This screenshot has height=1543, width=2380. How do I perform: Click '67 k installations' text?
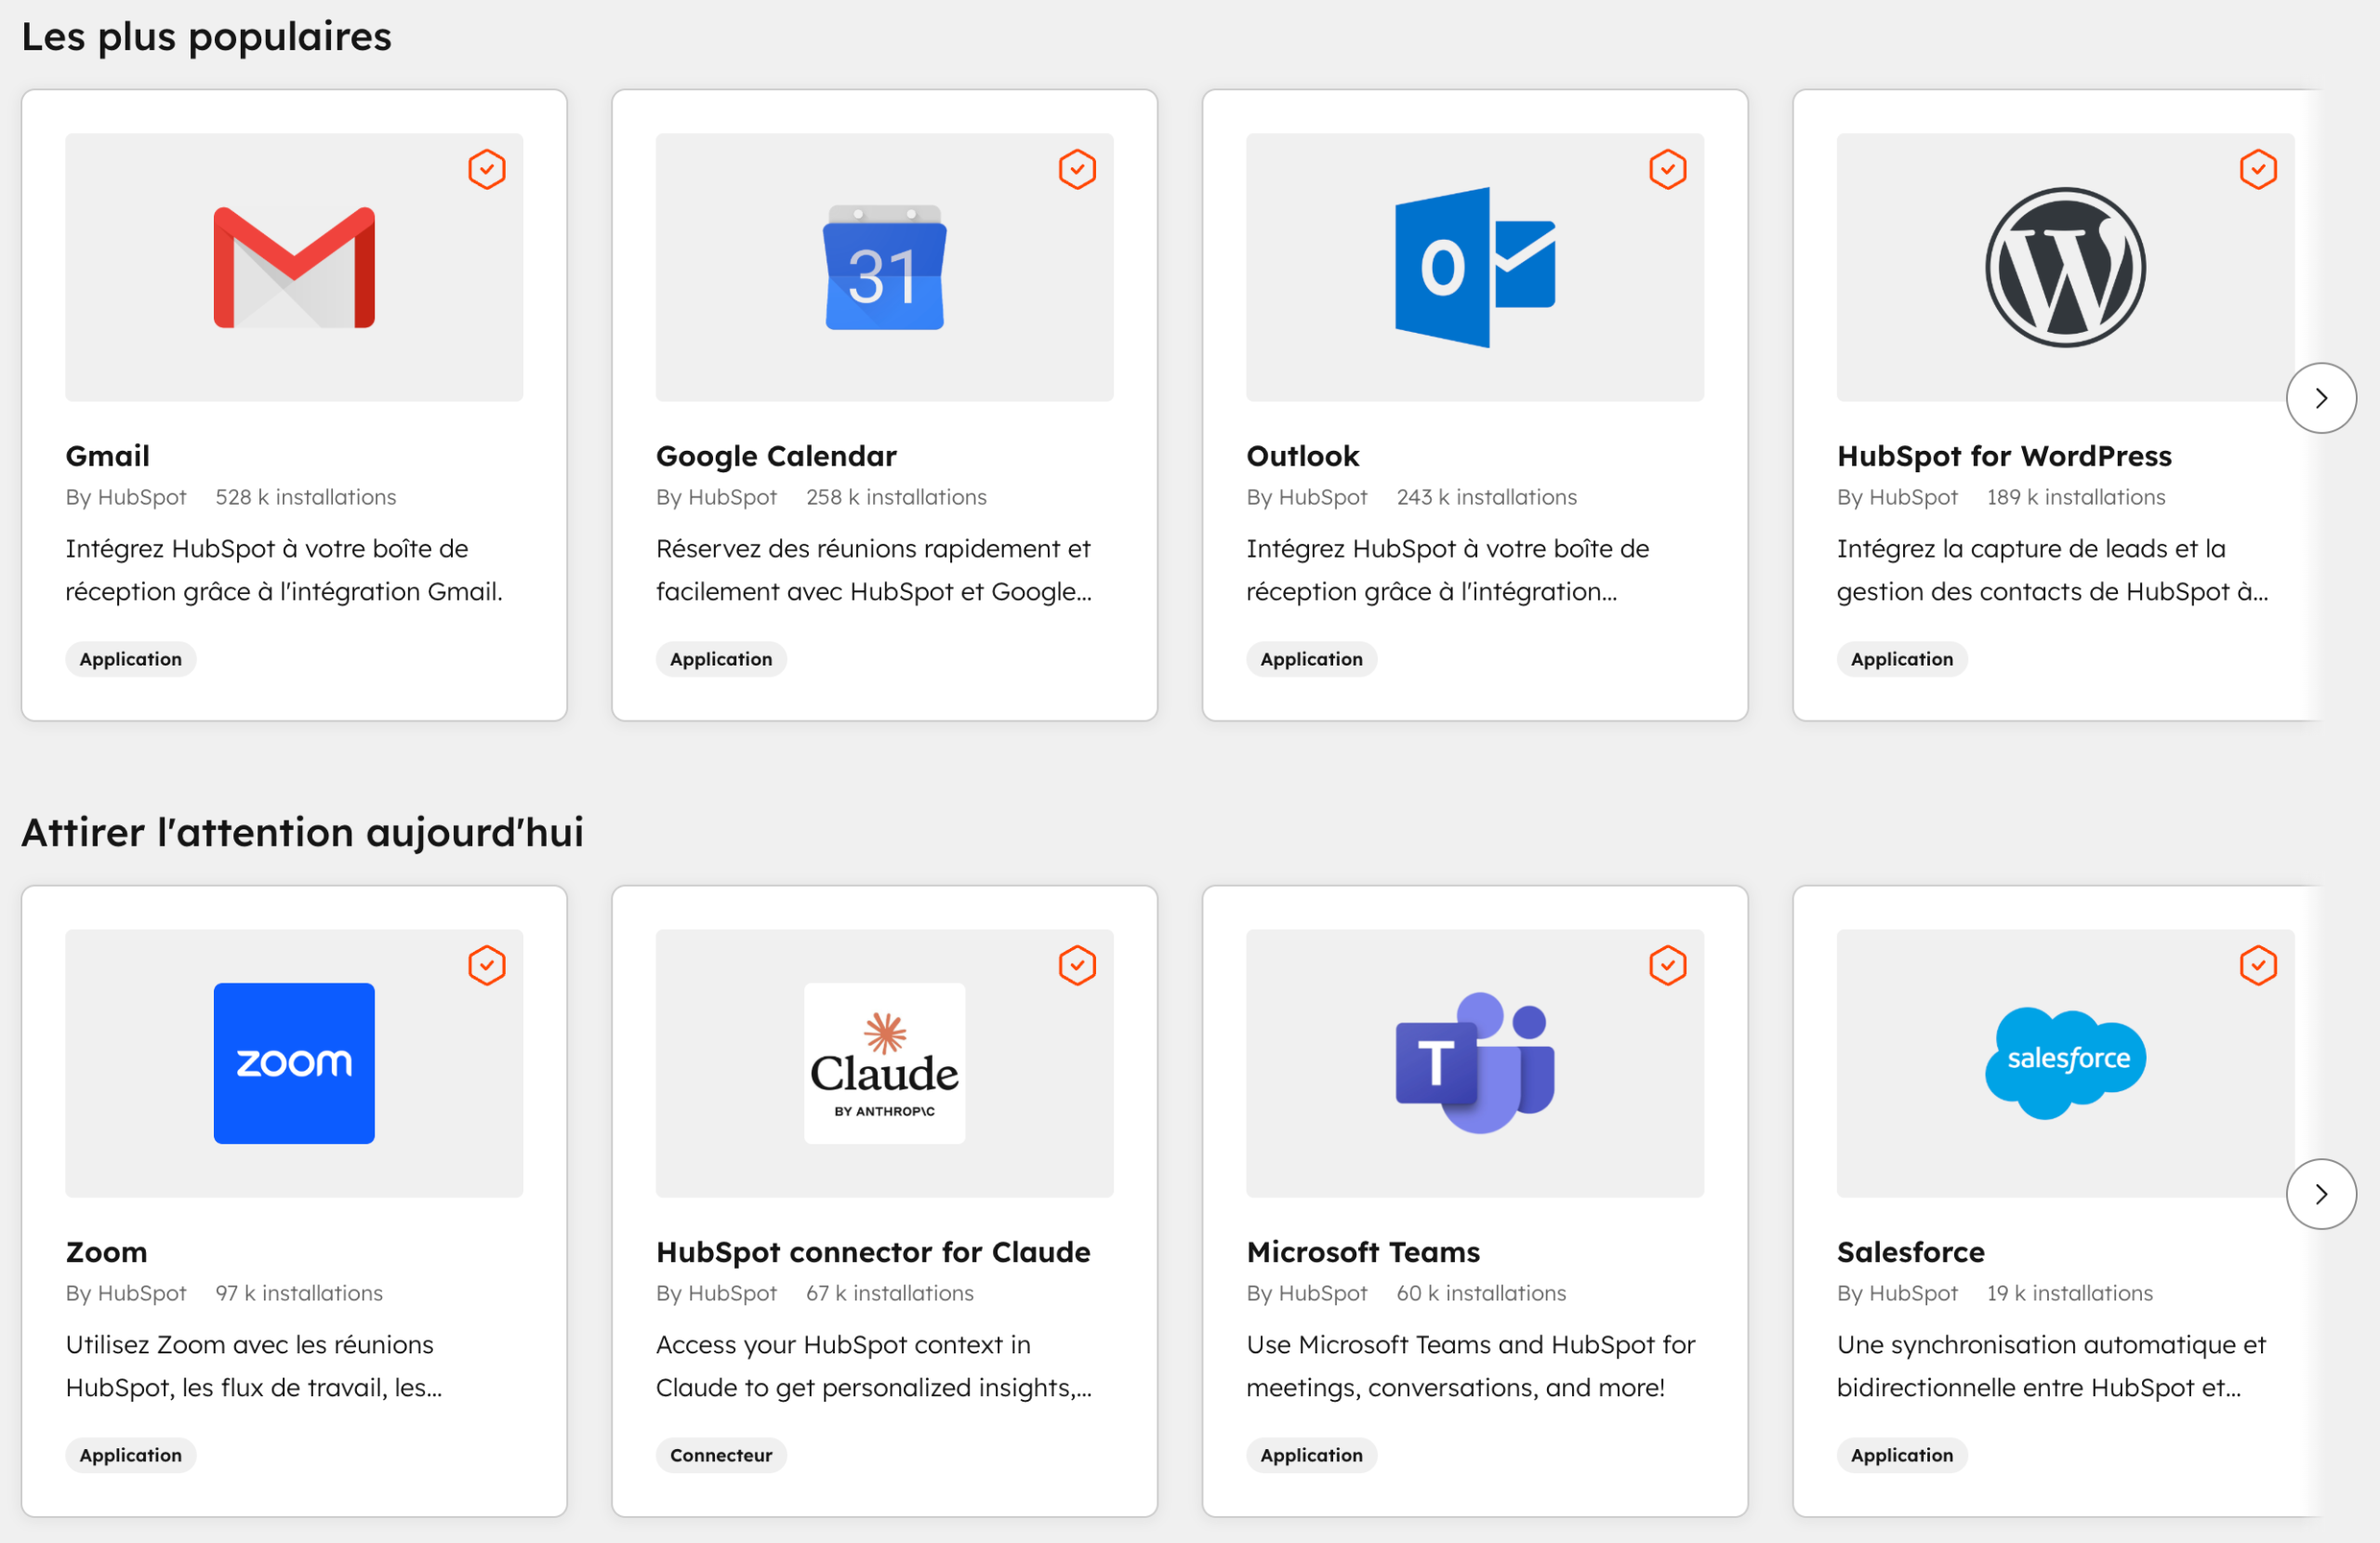[890, 1293]
